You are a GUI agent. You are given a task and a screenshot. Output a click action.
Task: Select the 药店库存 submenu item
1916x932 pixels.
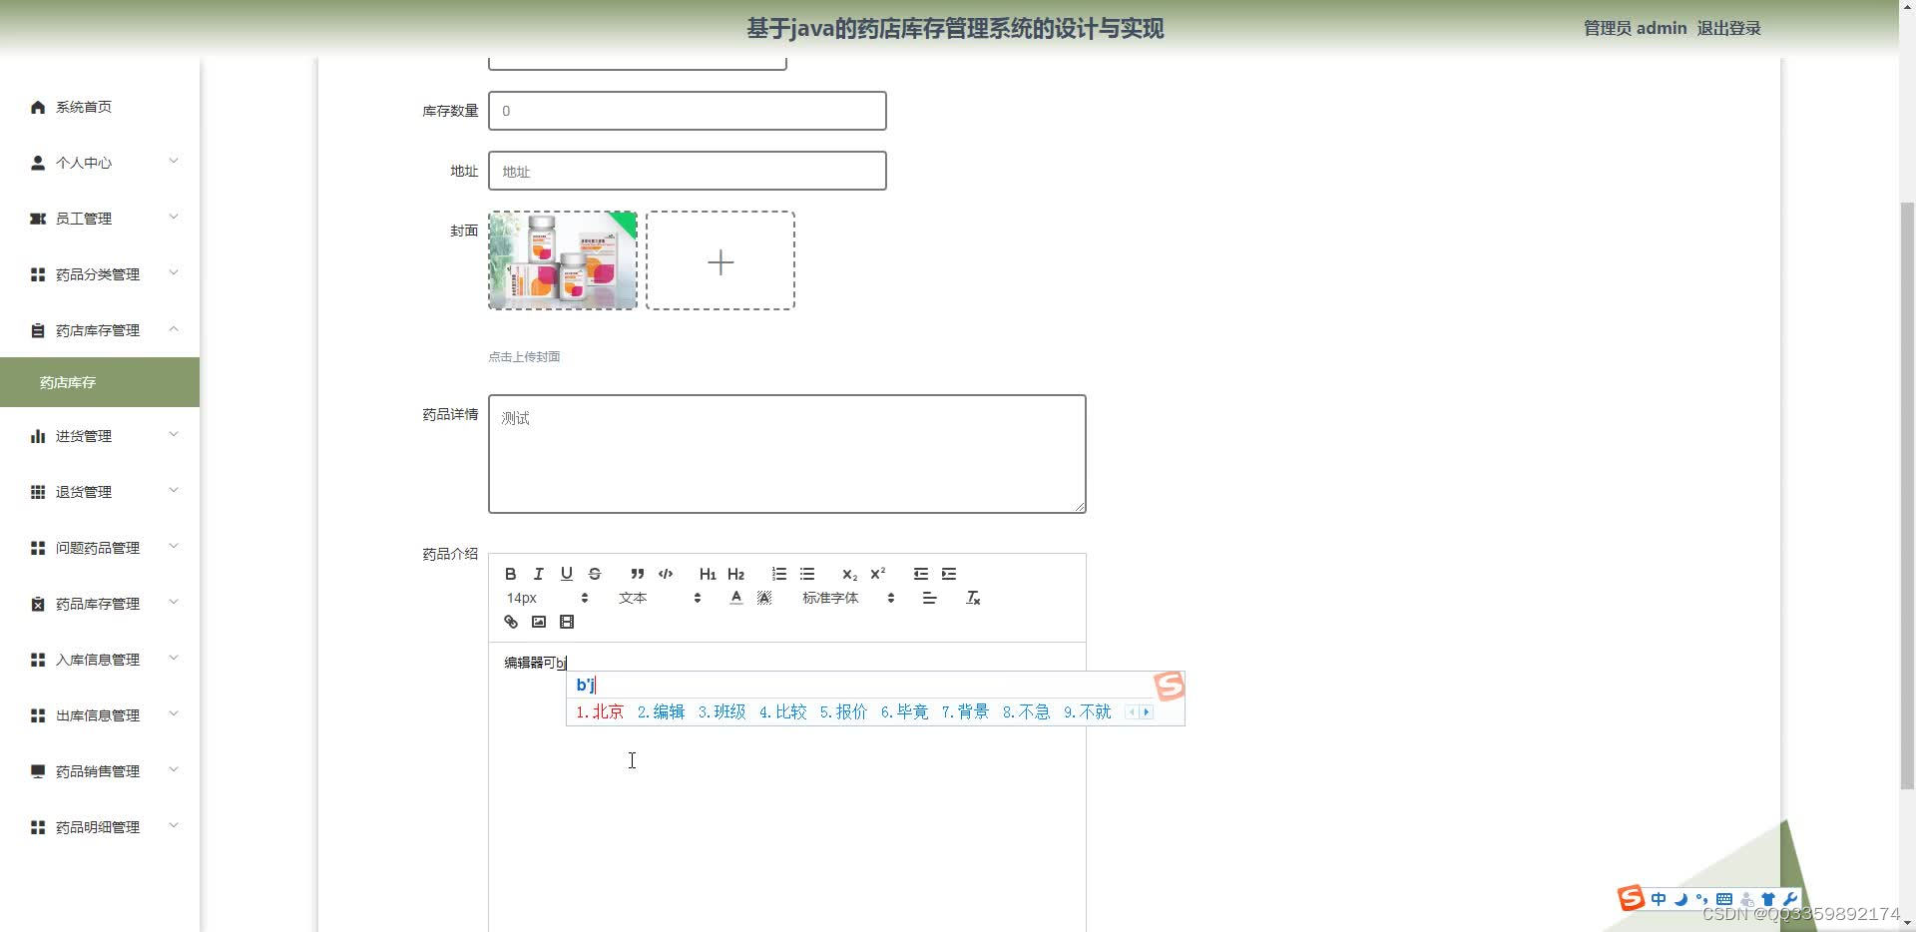(100, 382)
